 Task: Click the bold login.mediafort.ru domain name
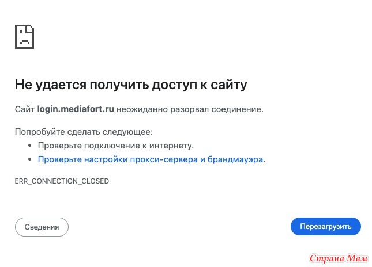[x=76, y=109]
